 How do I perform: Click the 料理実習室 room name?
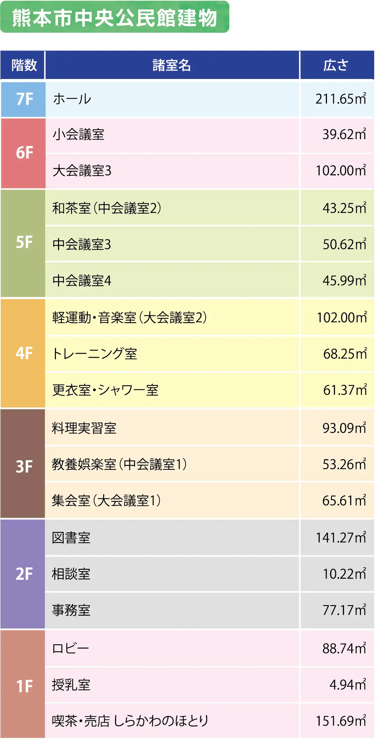(84, 428)
